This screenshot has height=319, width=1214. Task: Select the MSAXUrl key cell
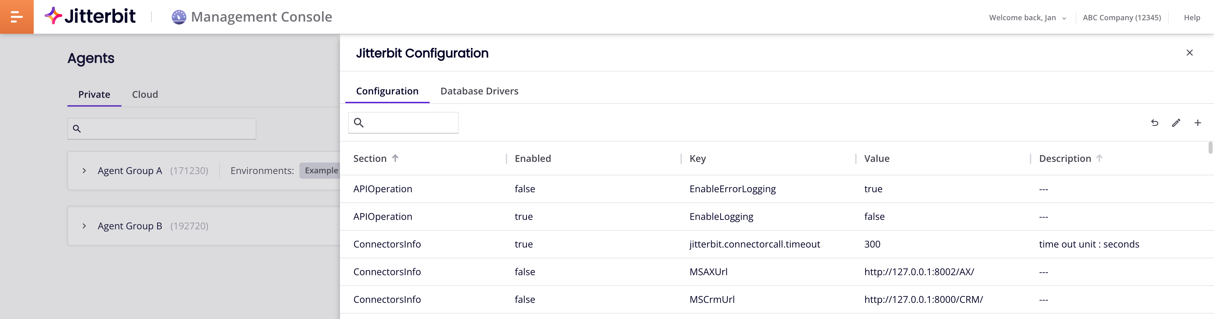708,272
